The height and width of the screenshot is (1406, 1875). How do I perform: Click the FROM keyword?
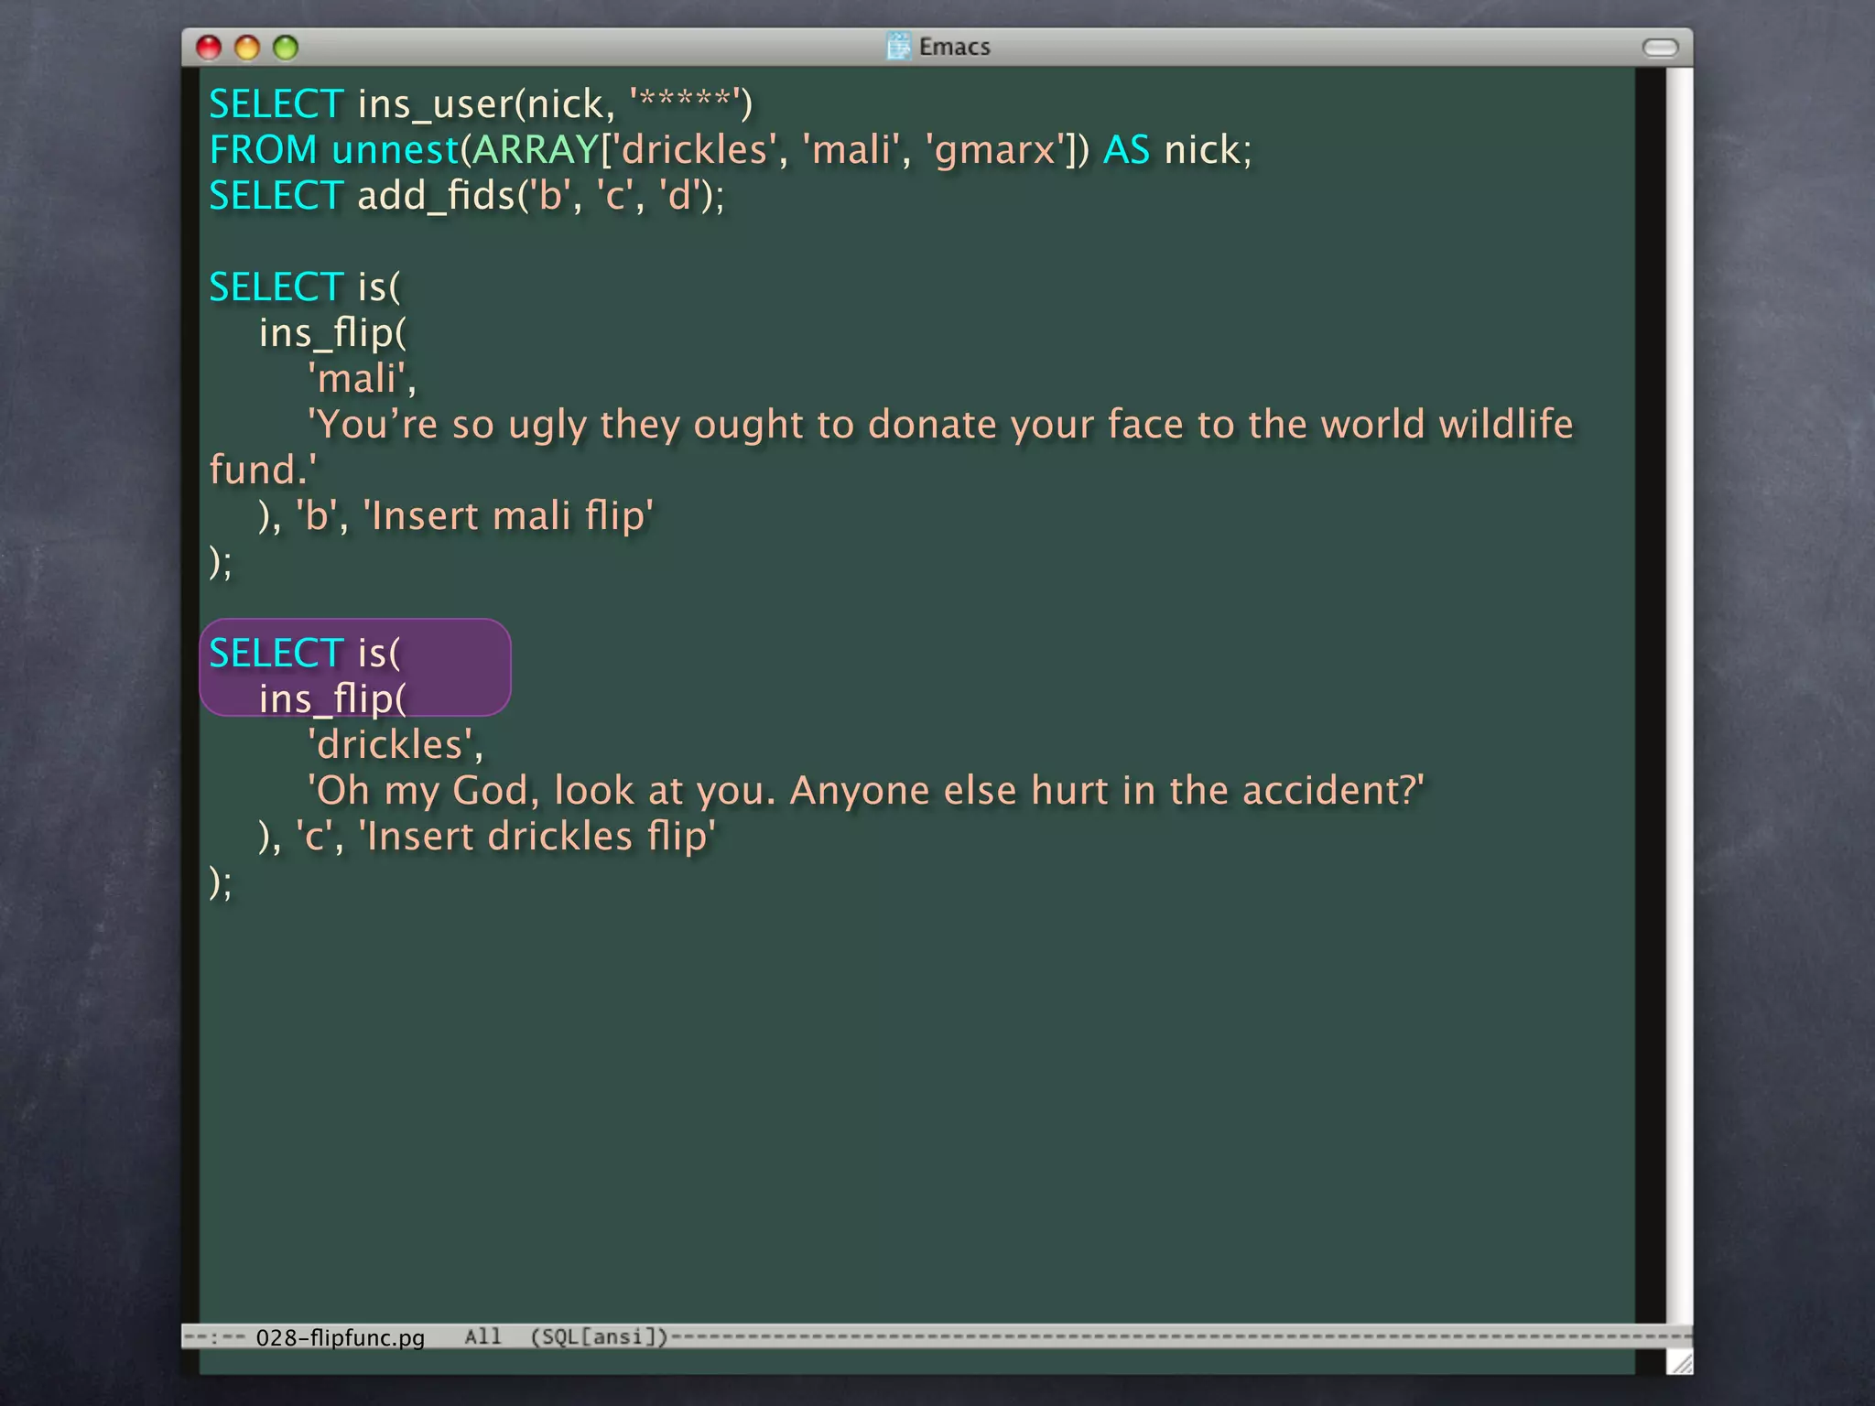click(x=264, y=150)
